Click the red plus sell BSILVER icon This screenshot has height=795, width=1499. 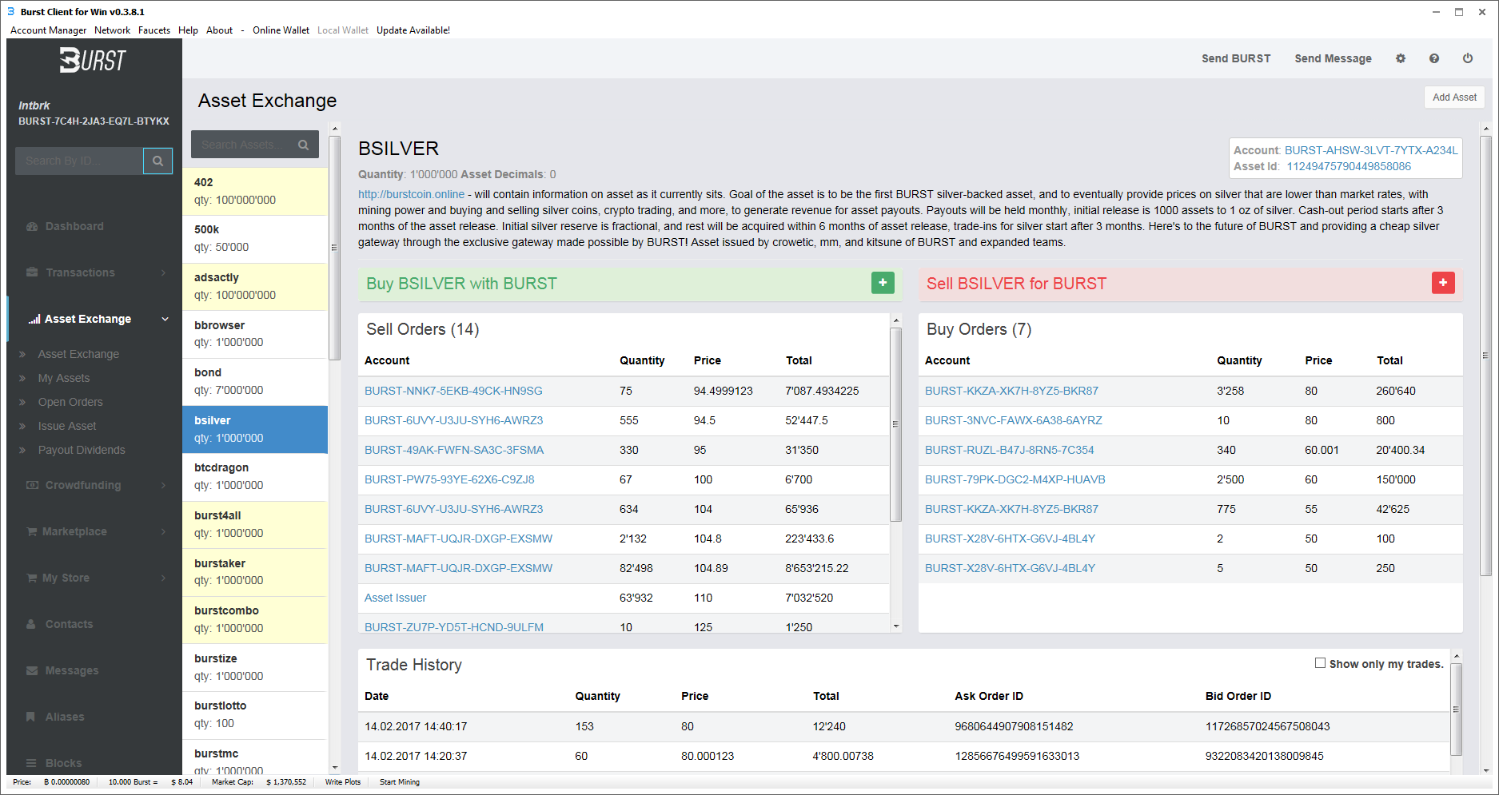(x=1443, y=283)
